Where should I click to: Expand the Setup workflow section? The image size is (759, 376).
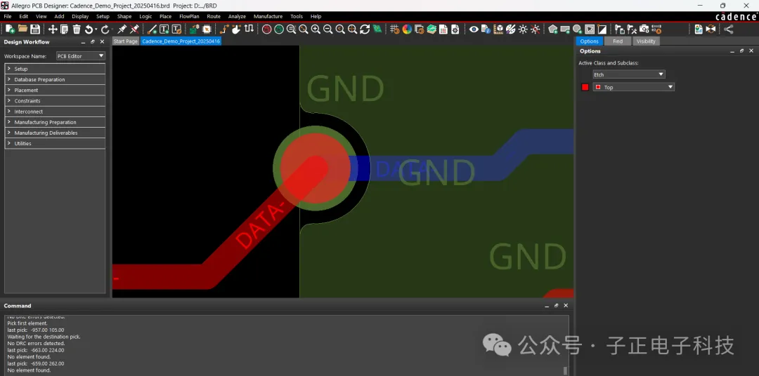point(55,69)
